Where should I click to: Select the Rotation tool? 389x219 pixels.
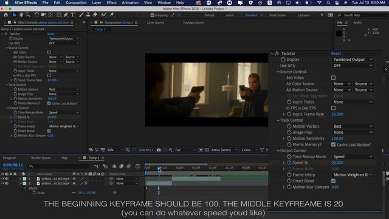tap(36, 15)
